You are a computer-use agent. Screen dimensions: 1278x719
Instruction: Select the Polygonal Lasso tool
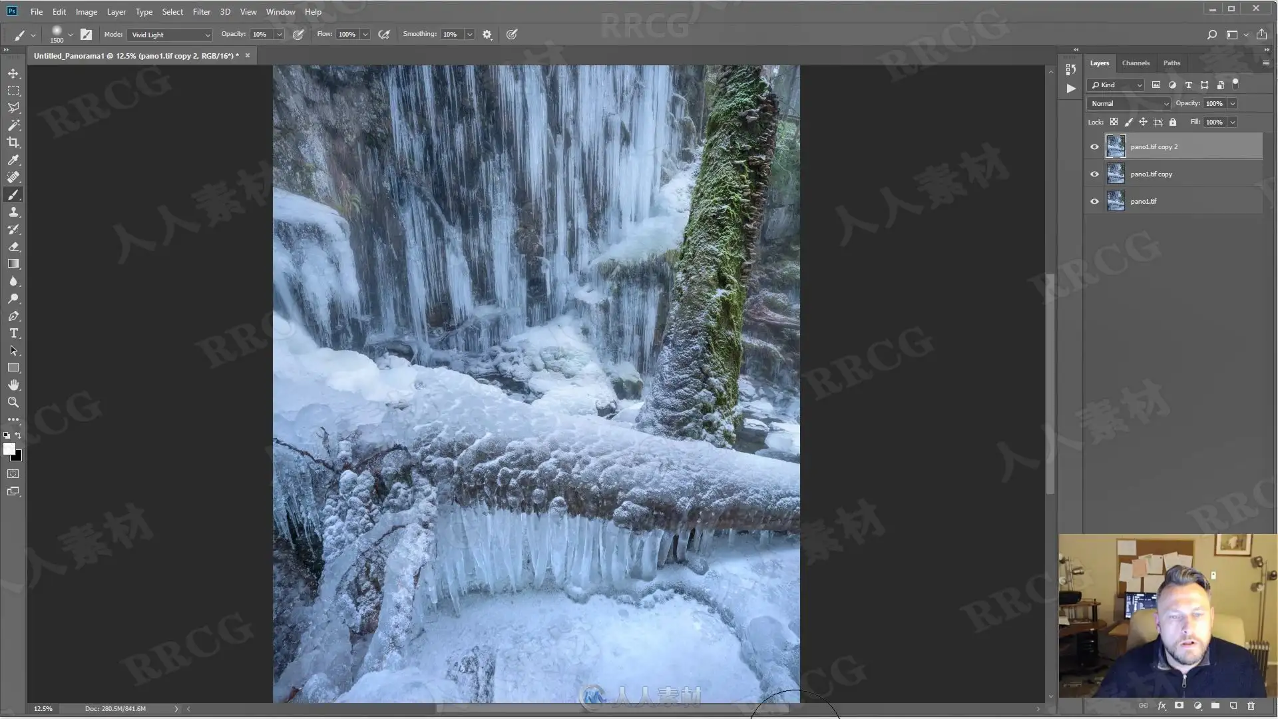point(13,108)
